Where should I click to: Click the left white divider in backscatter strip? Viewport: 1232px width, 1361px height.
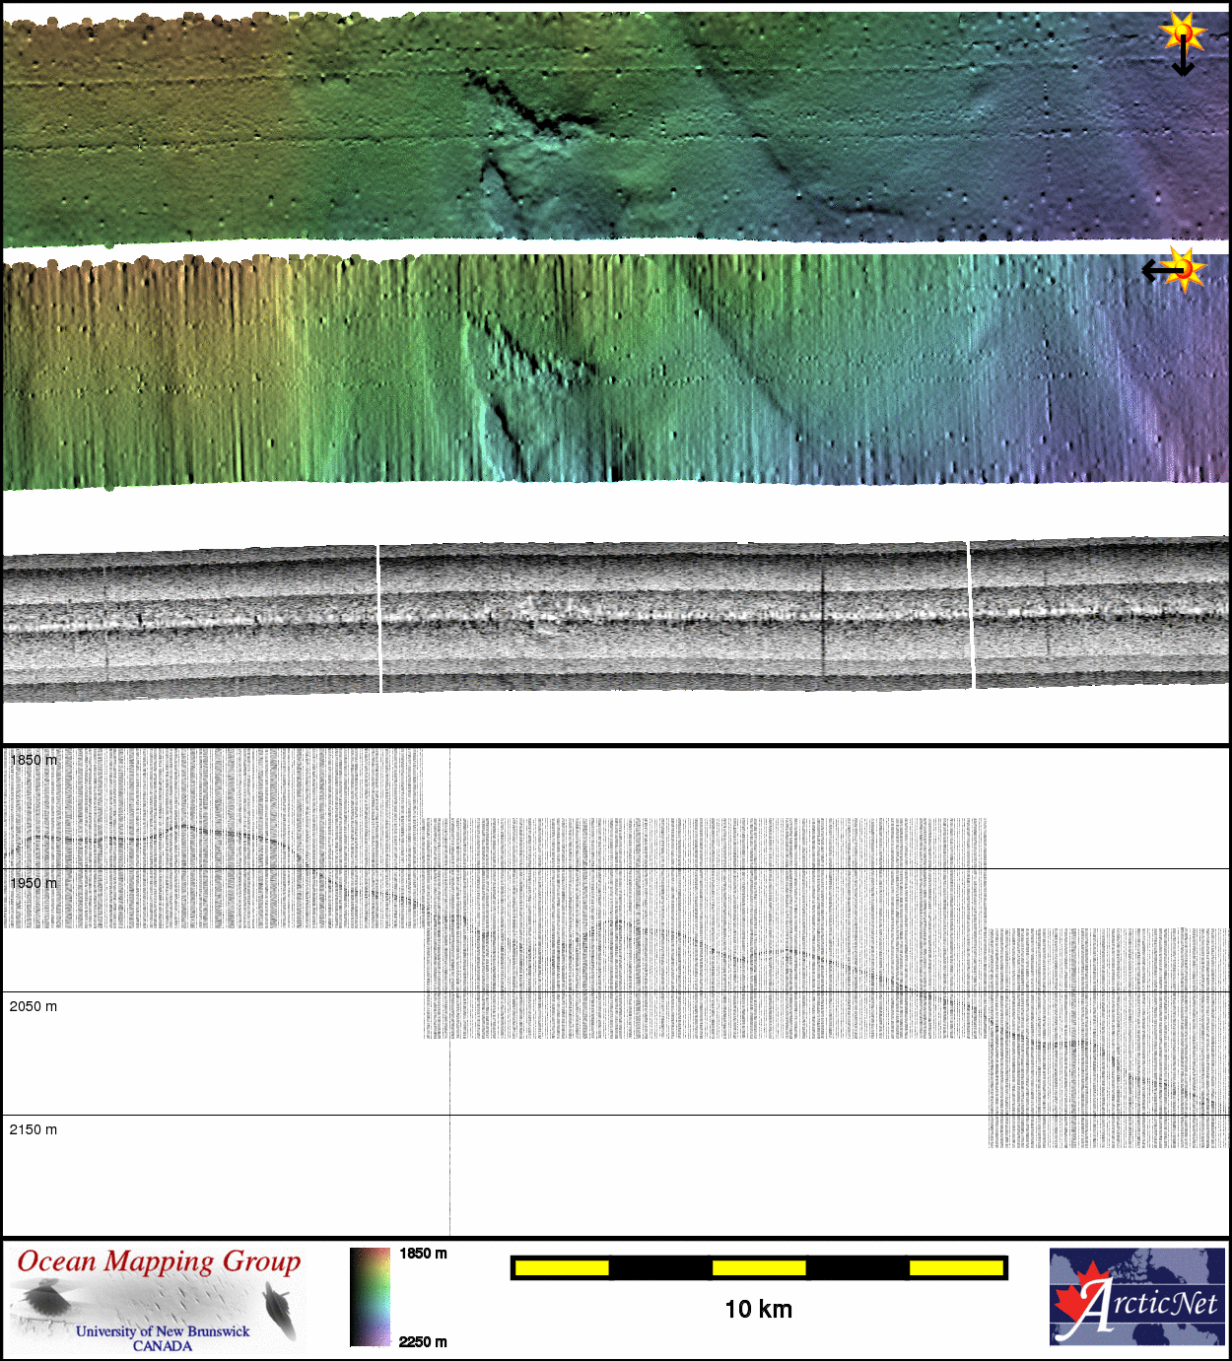pyautogui.click(x=379, y=618)
